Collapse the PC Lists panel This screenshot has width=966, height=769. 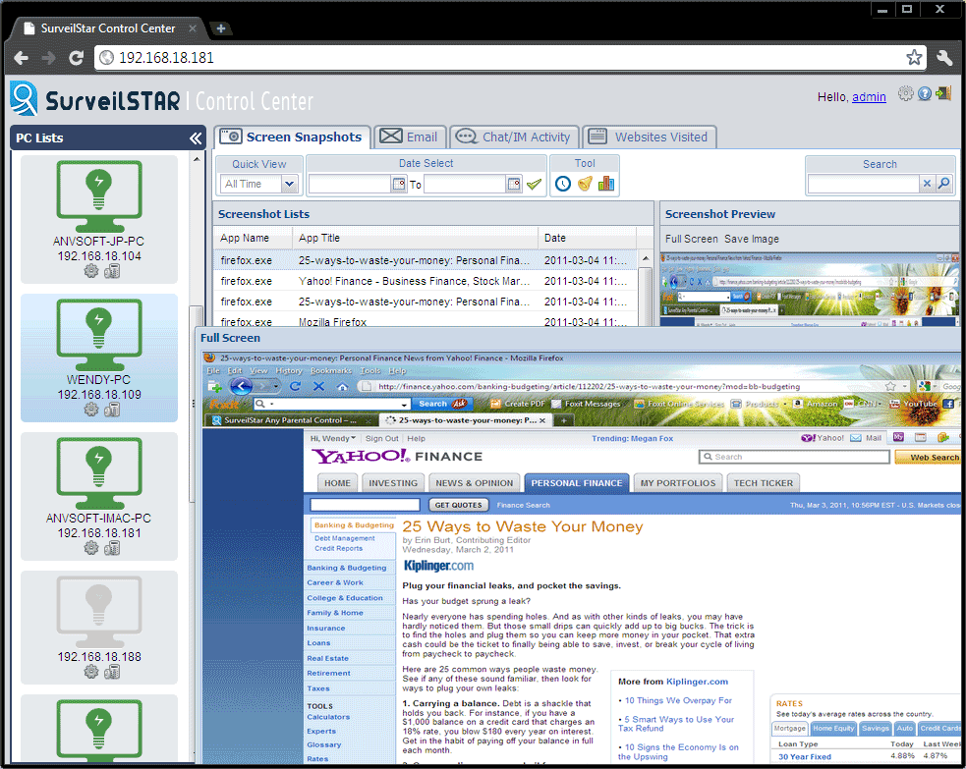pos(196,137)
